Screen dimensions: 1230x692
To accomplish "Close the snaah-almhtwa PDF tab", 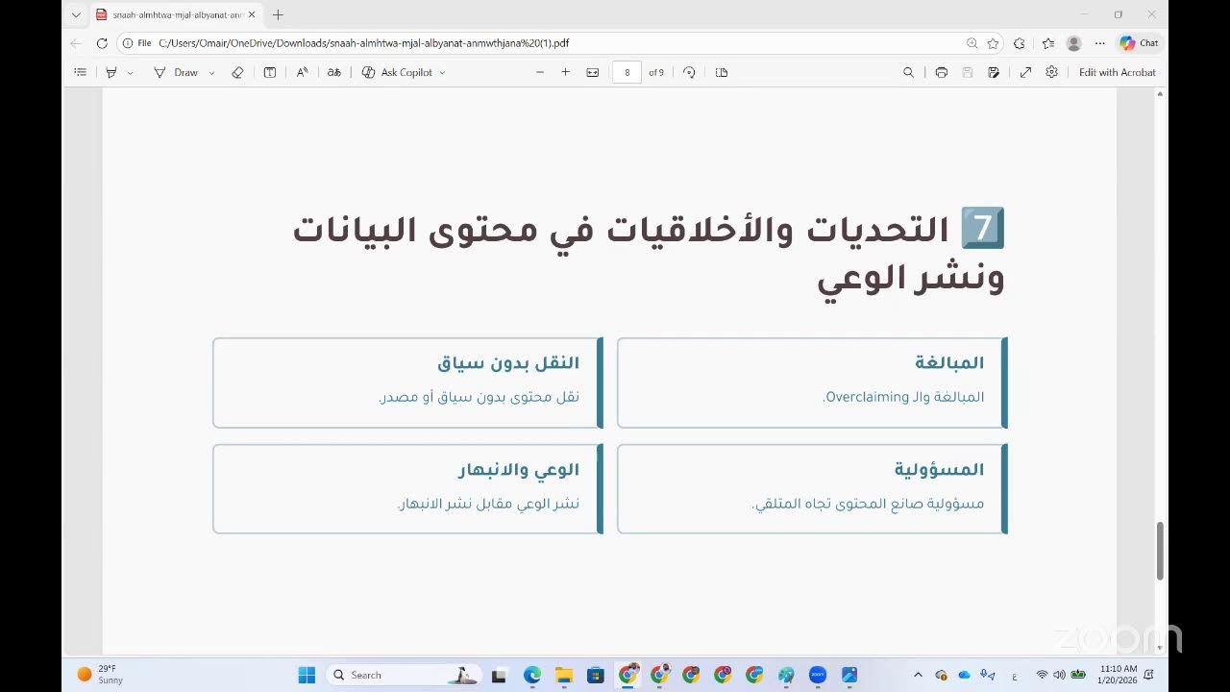I will (252, 14).
